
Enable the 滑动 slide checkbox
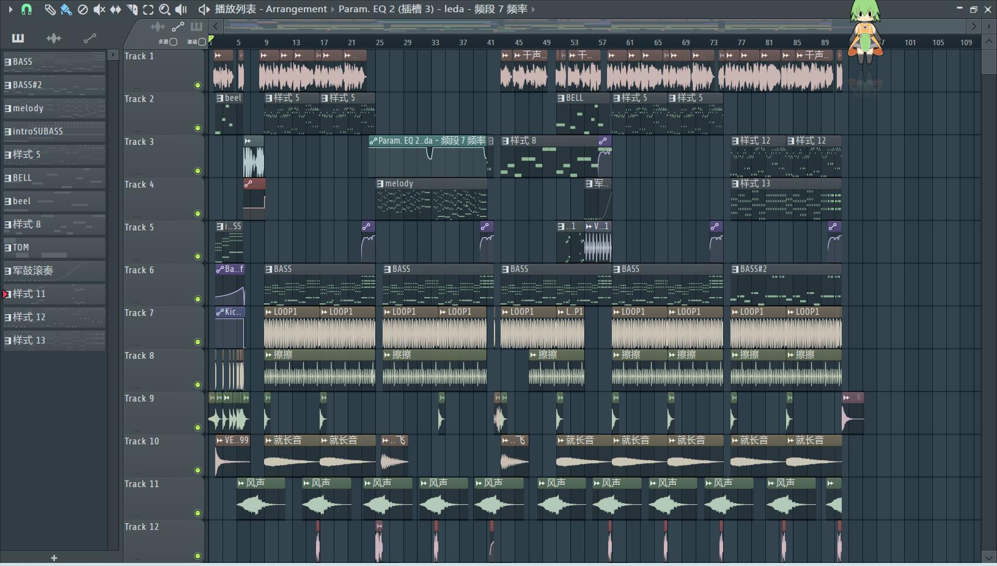[202, 42]
